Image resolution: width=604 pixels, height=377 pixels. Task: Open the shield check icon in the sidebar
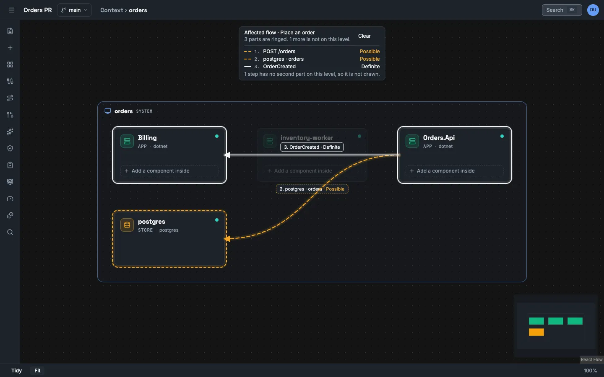coord(10,148)
